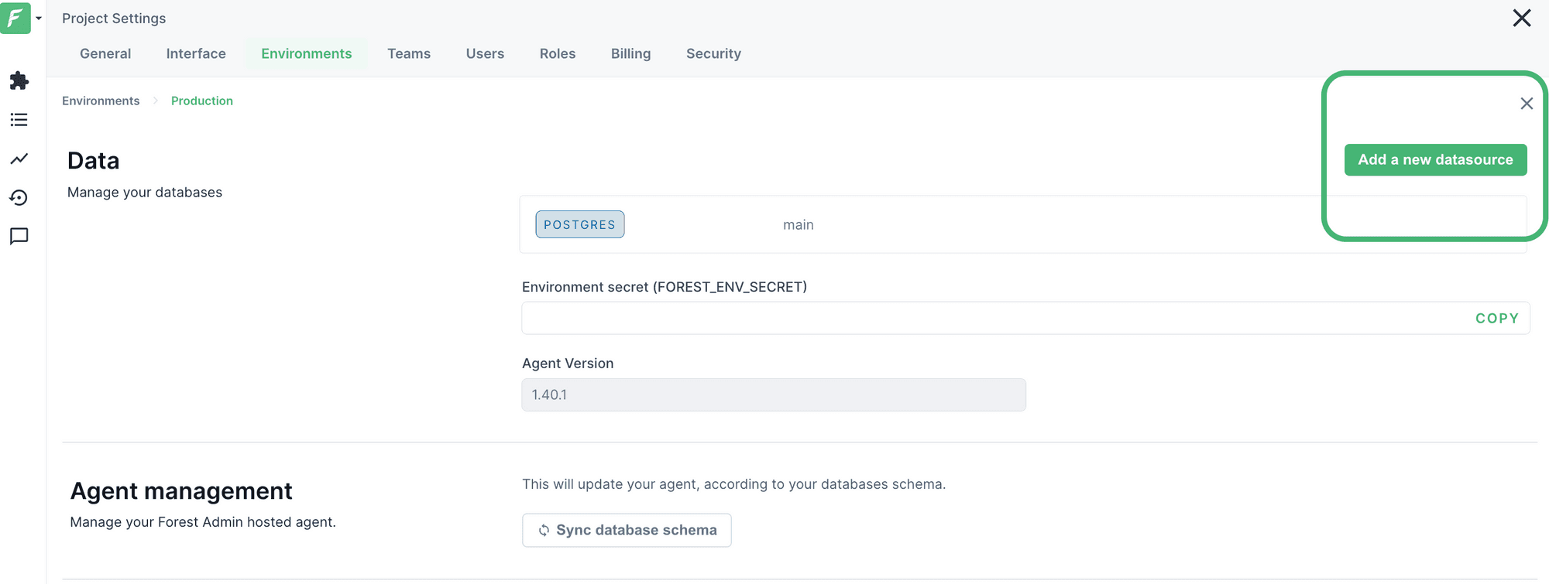Open the Security tab
Image resolution: width=1549 pixels, height=584 pixels.
pyautogui.click(x=713, y=53)
